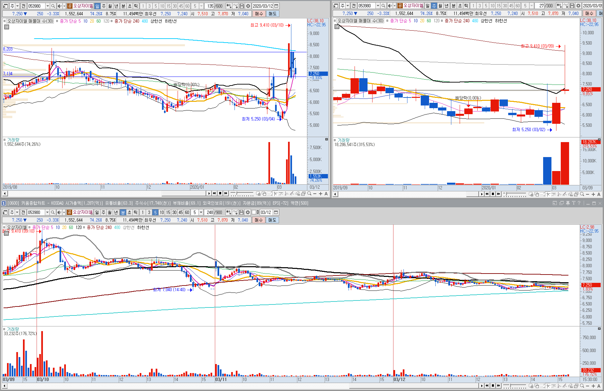The height and width of the screenshot is (391, 604).
Task: Click speaker icon in minute chart toolbar
Action: tap(59, 212)
